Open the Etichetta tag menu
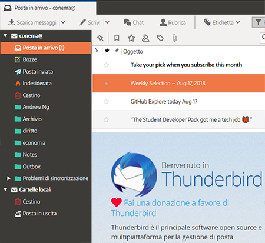The height and width of the screenshot is (243, 265). point(221,22)
